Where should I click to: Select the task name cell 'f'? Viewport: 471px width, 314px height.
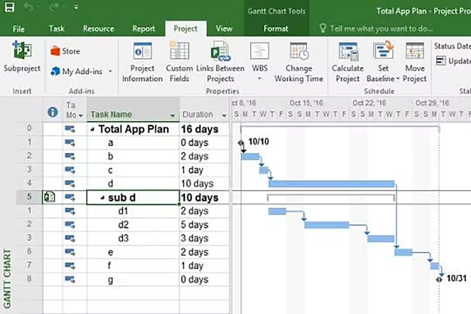[x=133, y=266]
